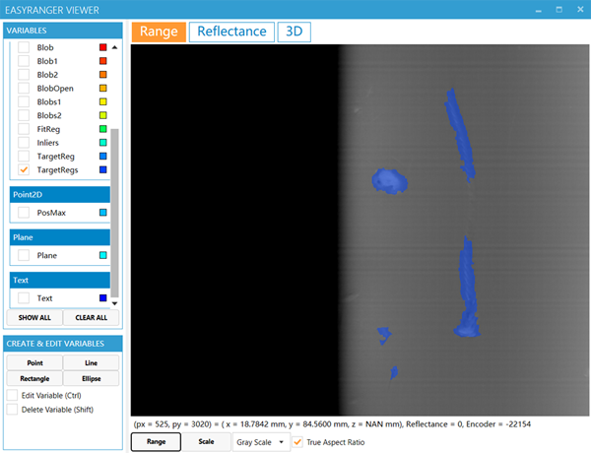Click the cyan swatch next to Plane
Screen dimensions: 591x453
click(x=102, y=256)
